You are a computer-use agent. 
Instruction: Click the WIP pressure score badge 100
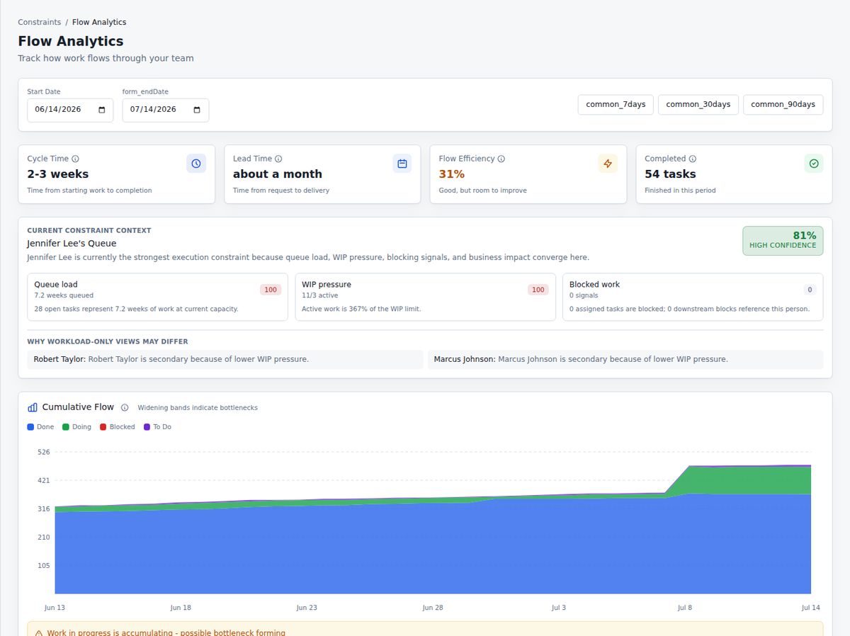click(538, 290)
